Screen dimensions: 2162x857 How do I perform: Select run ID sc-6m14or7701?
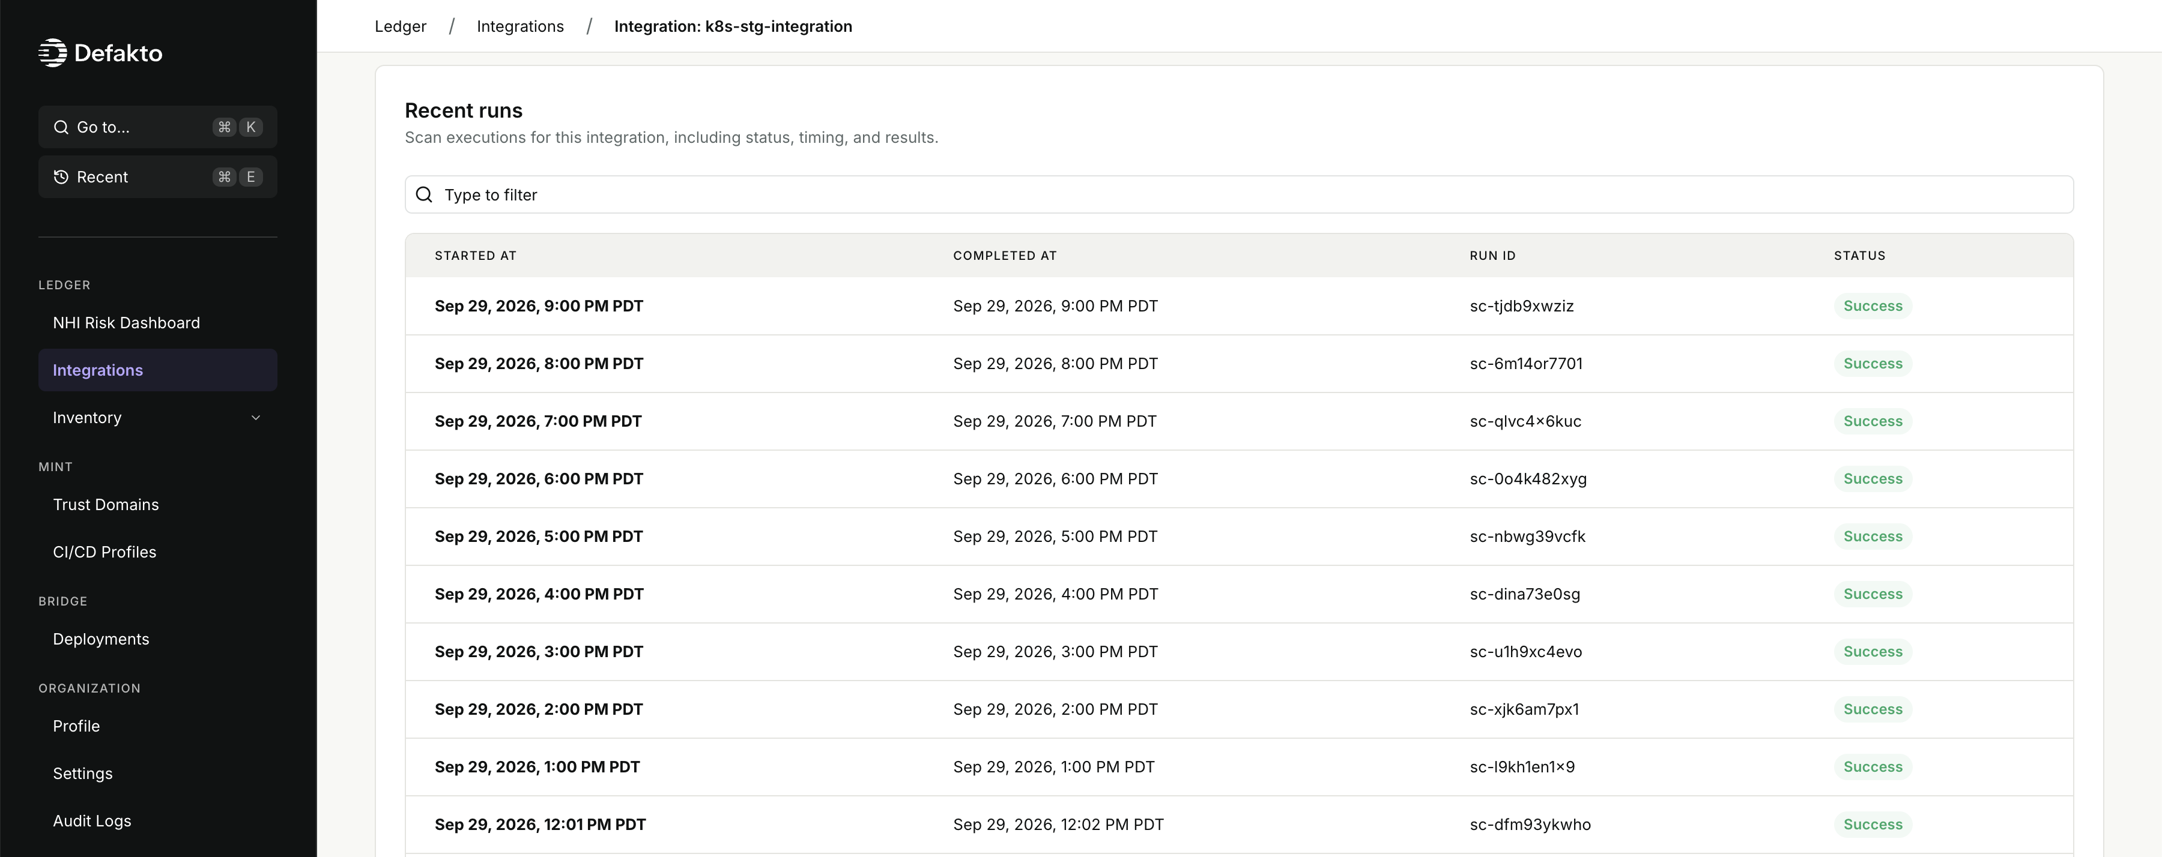pyautogui.click(x=1526, y=364)
